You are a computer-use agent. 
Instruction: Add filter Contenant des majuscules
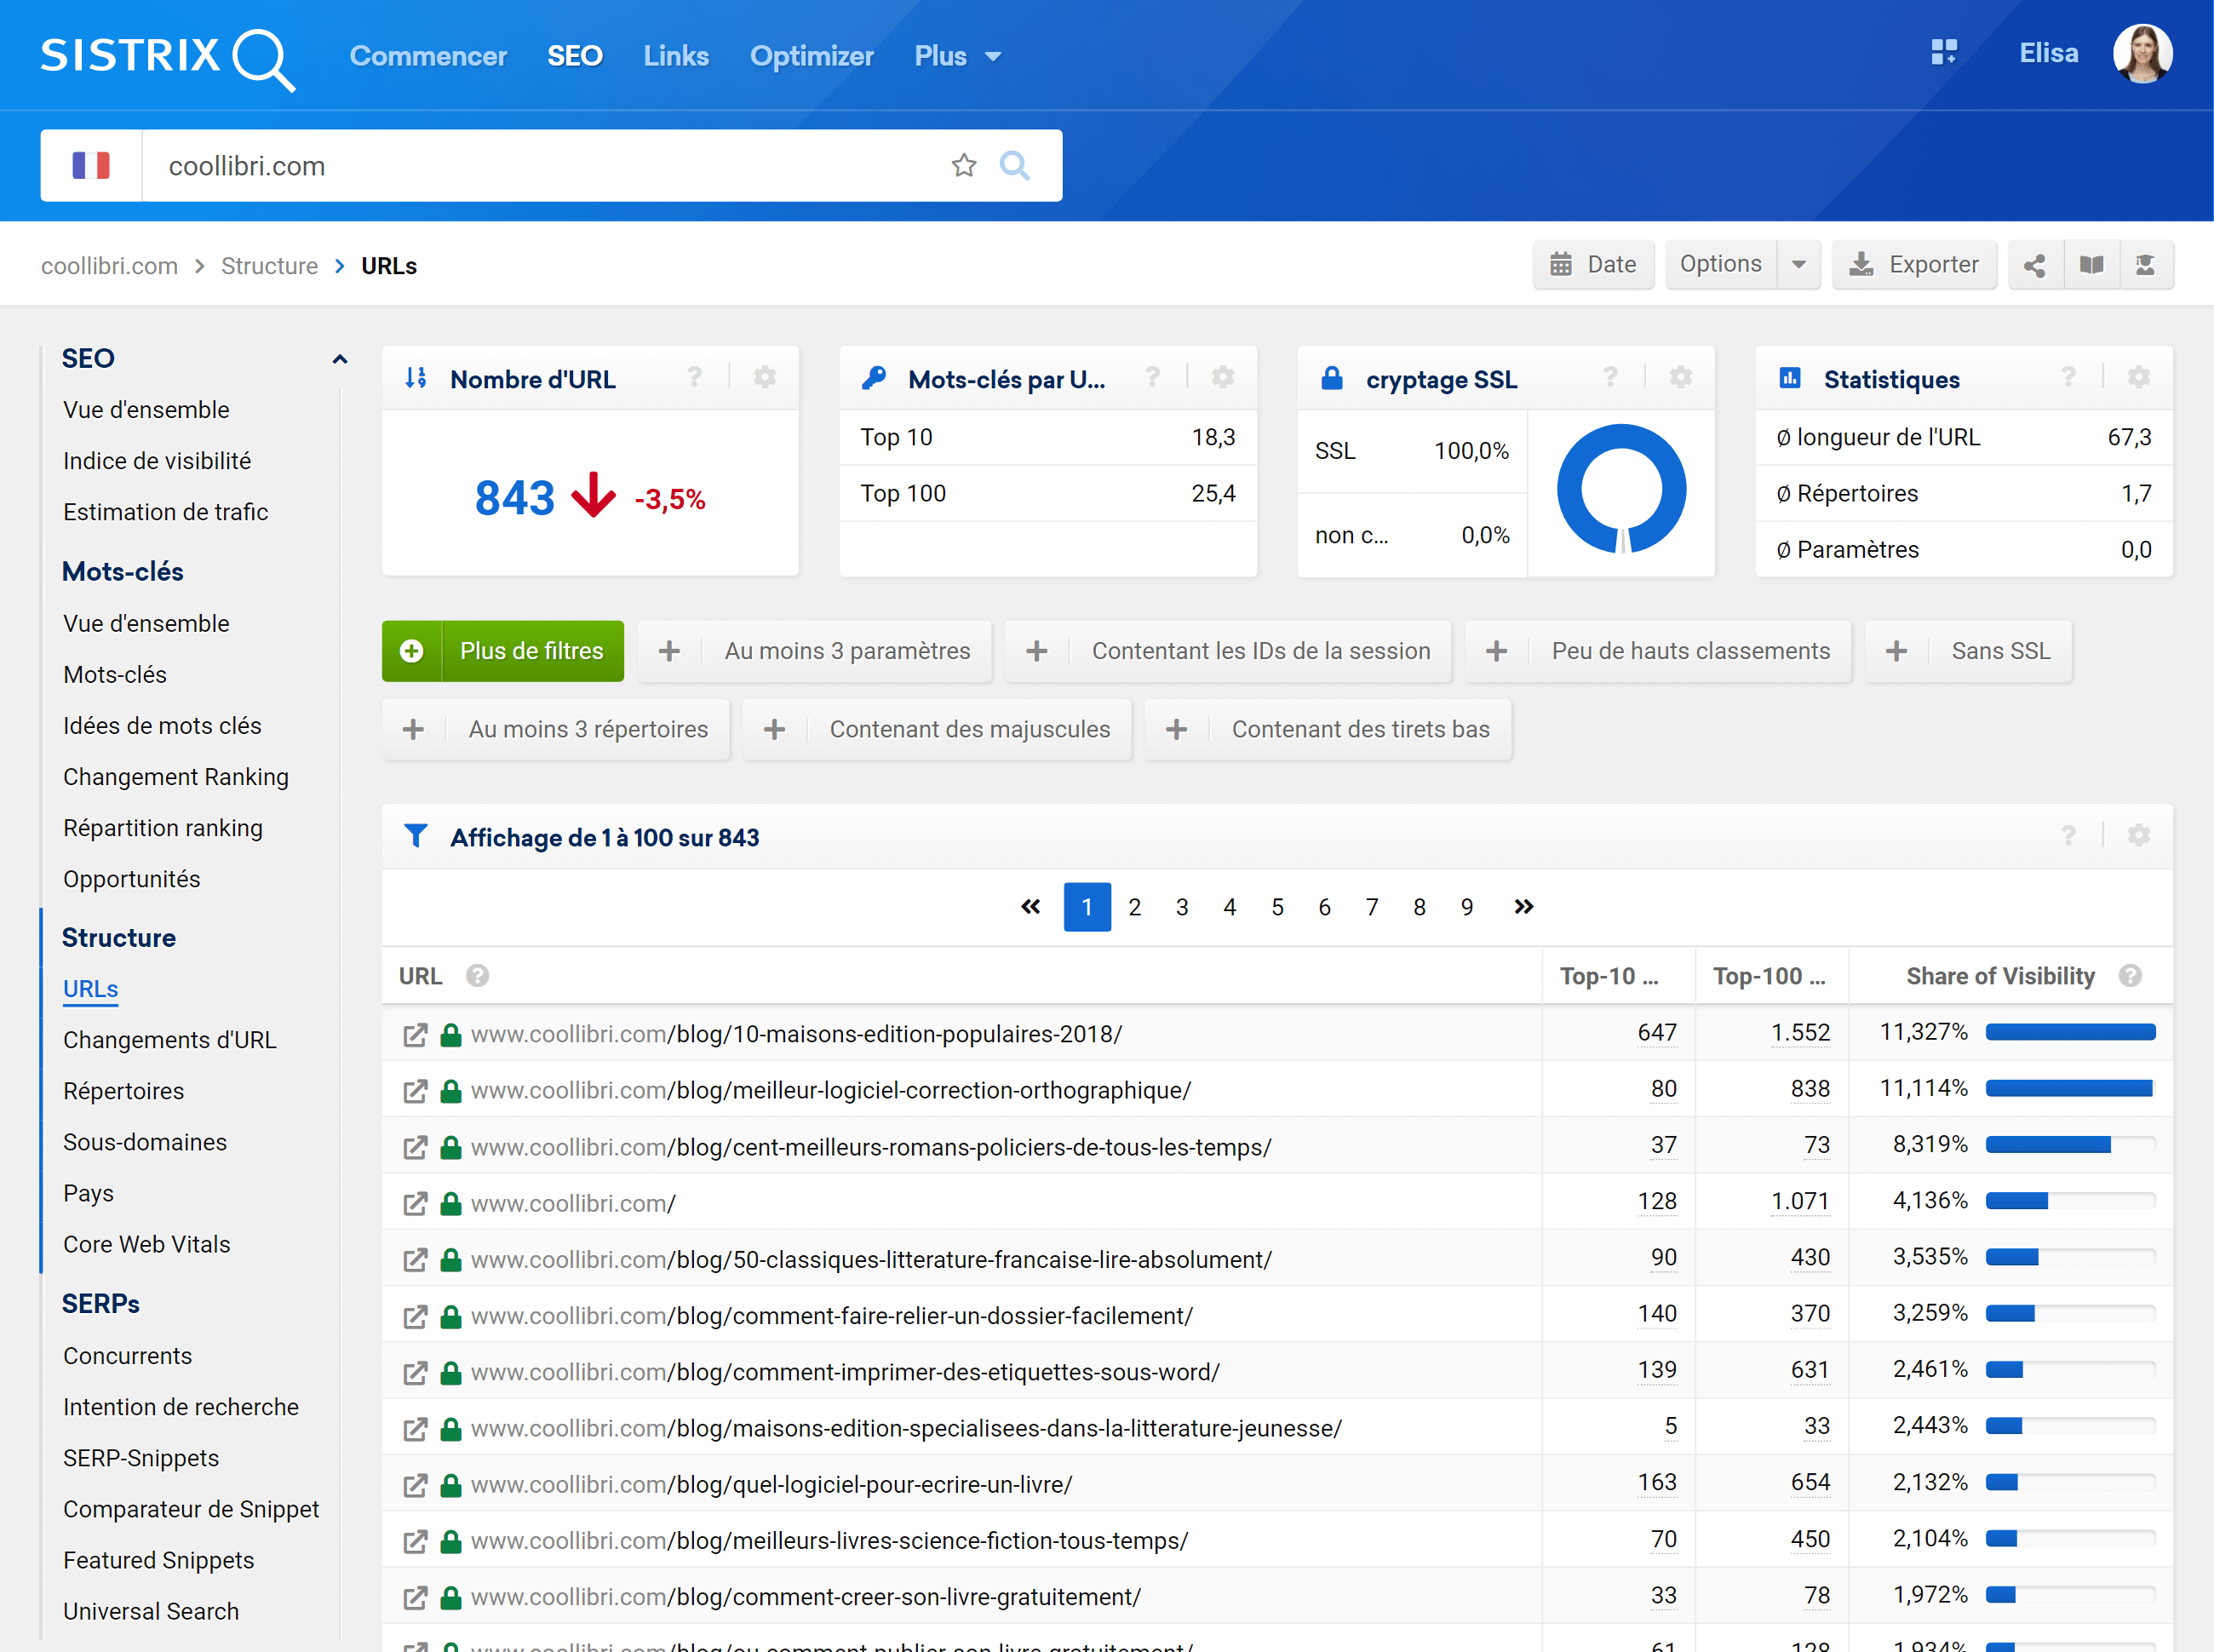[x=937, y=729]
